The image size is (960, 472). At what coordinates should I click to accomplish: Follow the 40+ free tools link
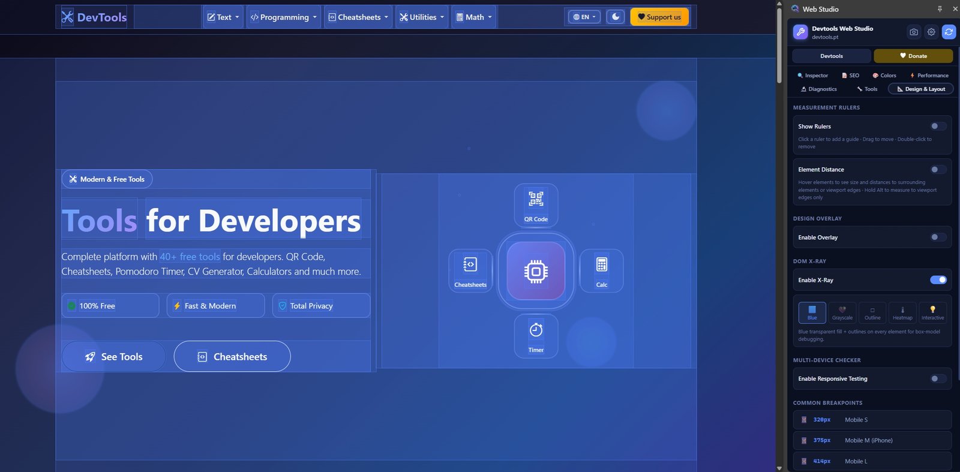tap(190, 257)
